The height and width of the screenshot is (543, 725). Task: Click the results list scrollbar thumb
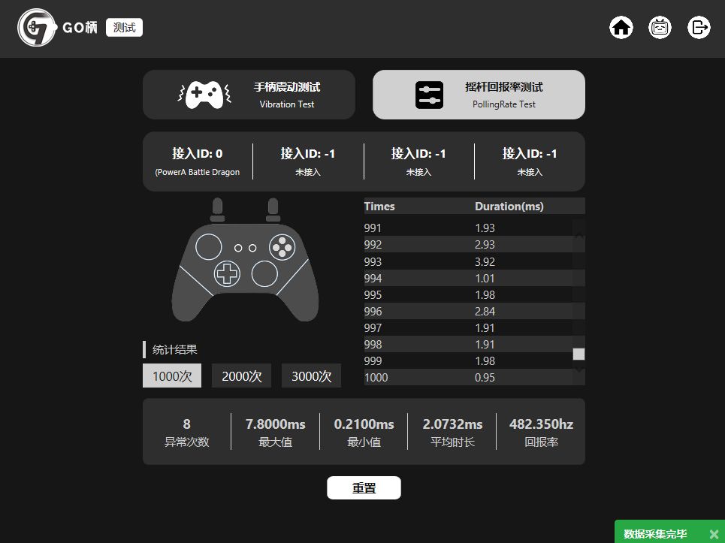pos(578,354)
